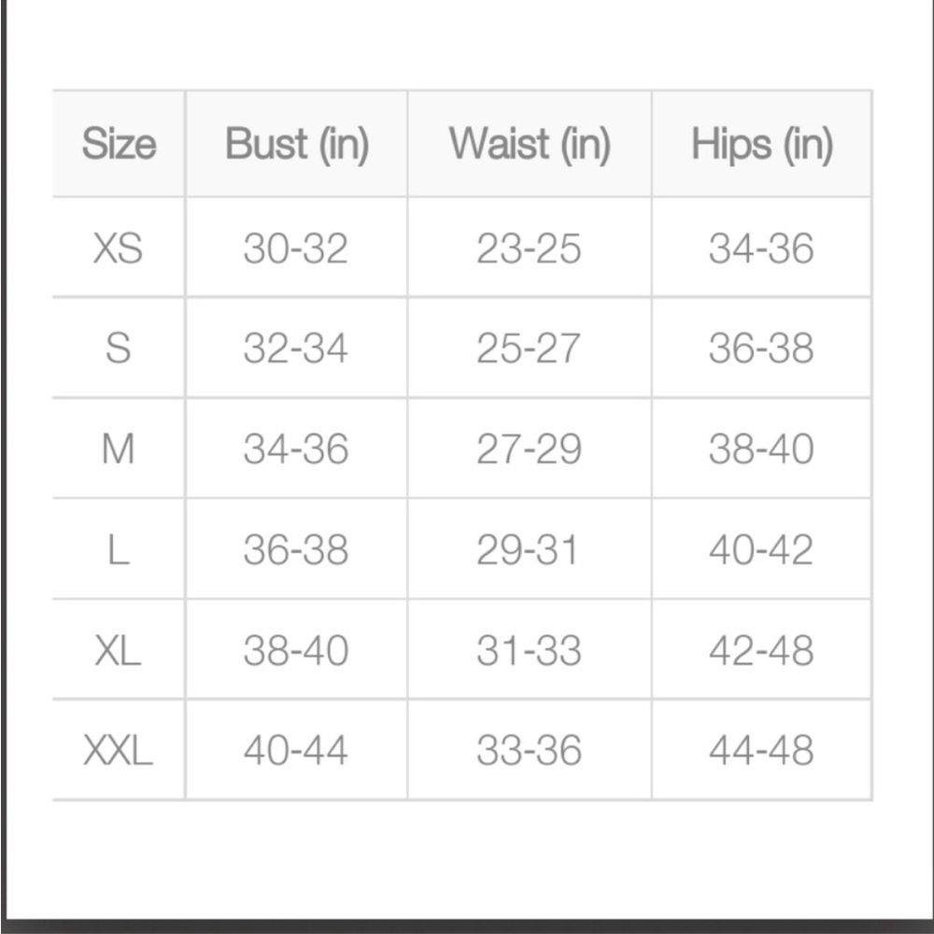Viewport: 934px width, 934px height.
Task: Click the XS bust value 30-32
Action: coord(296,248)
